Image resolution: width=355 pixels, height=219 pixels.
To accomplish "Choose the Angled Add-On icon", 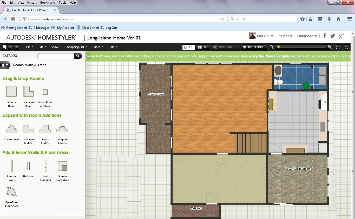I will (x=62, y=129).
